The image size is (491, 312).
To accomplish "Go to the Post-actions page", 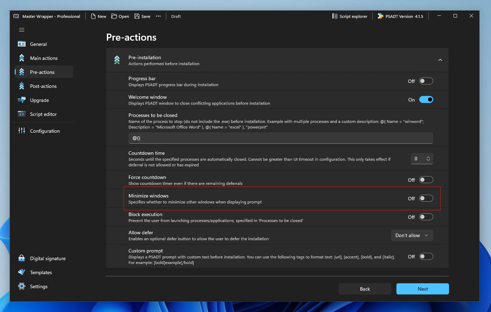I will pos(44,86).
